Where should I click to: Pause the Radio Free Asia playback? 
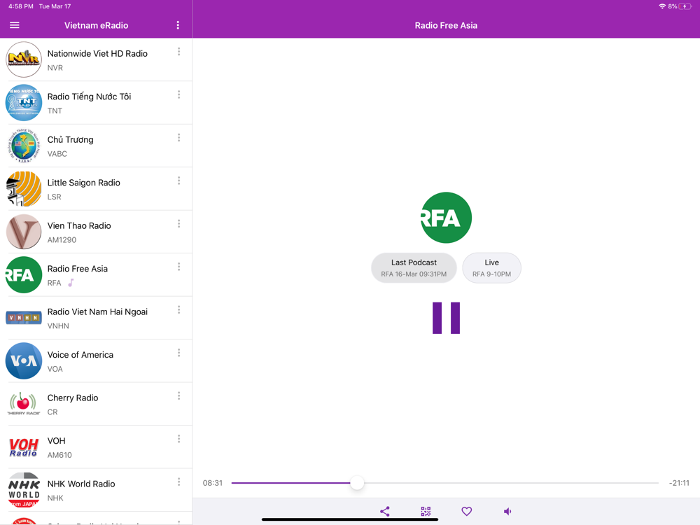pos(446,318)
